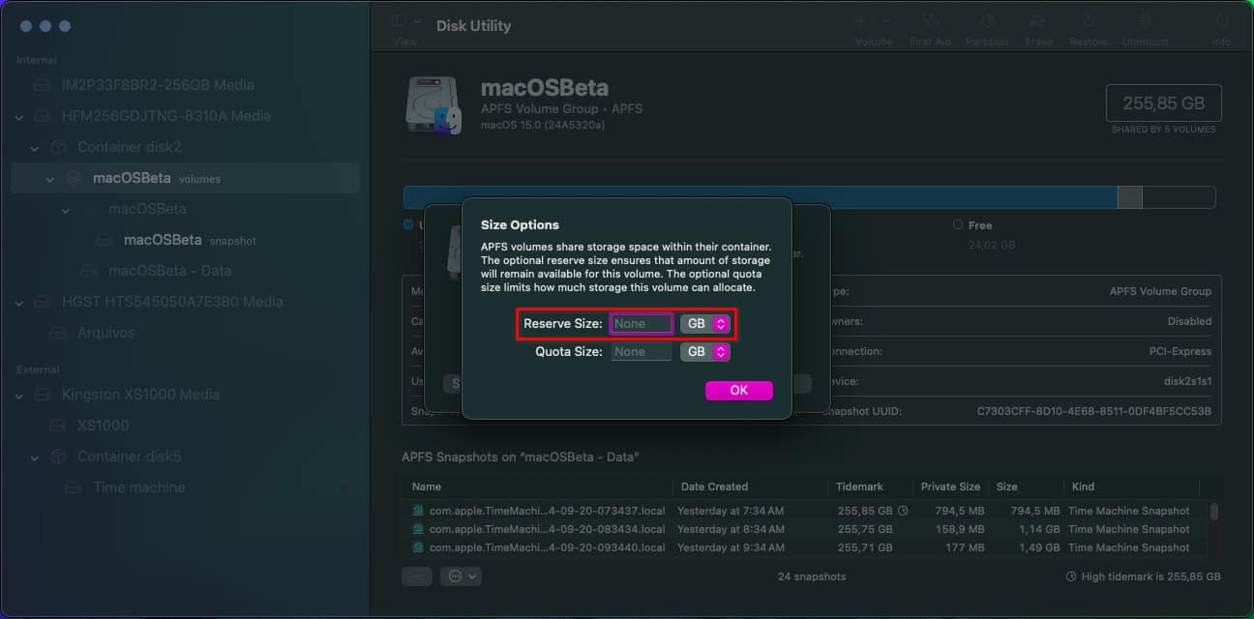Screen dimensions: 1254x619
Task: Collapse Container disk5
Action: (x=35, y=457)
